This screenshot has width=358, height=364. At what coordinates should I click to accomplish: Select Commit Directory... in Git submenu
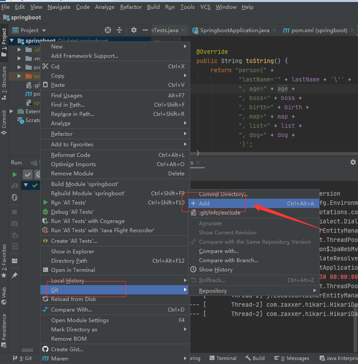click(254, 194)
